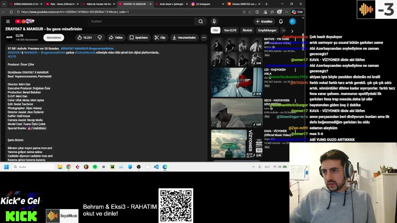
Task: Show hidden system tray icons
Action: (253, 167)
